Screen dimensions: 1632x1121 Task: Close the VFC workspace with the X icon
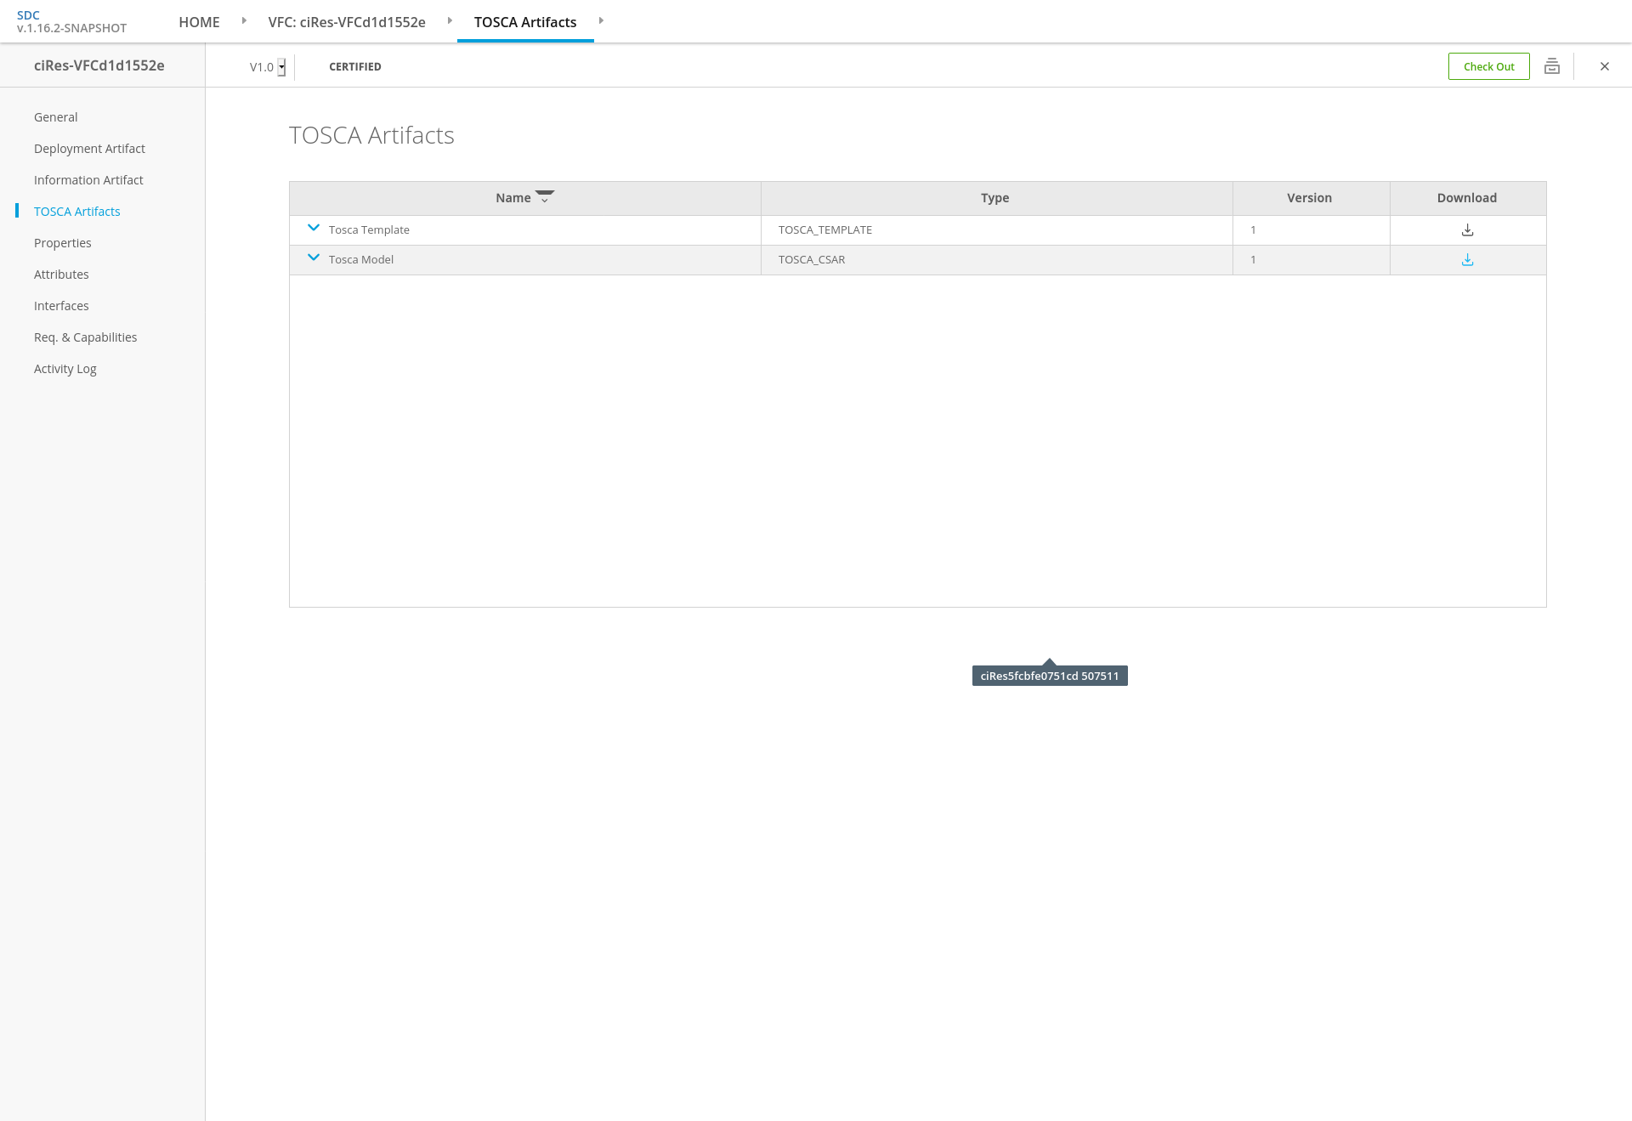coord(1605,66)
